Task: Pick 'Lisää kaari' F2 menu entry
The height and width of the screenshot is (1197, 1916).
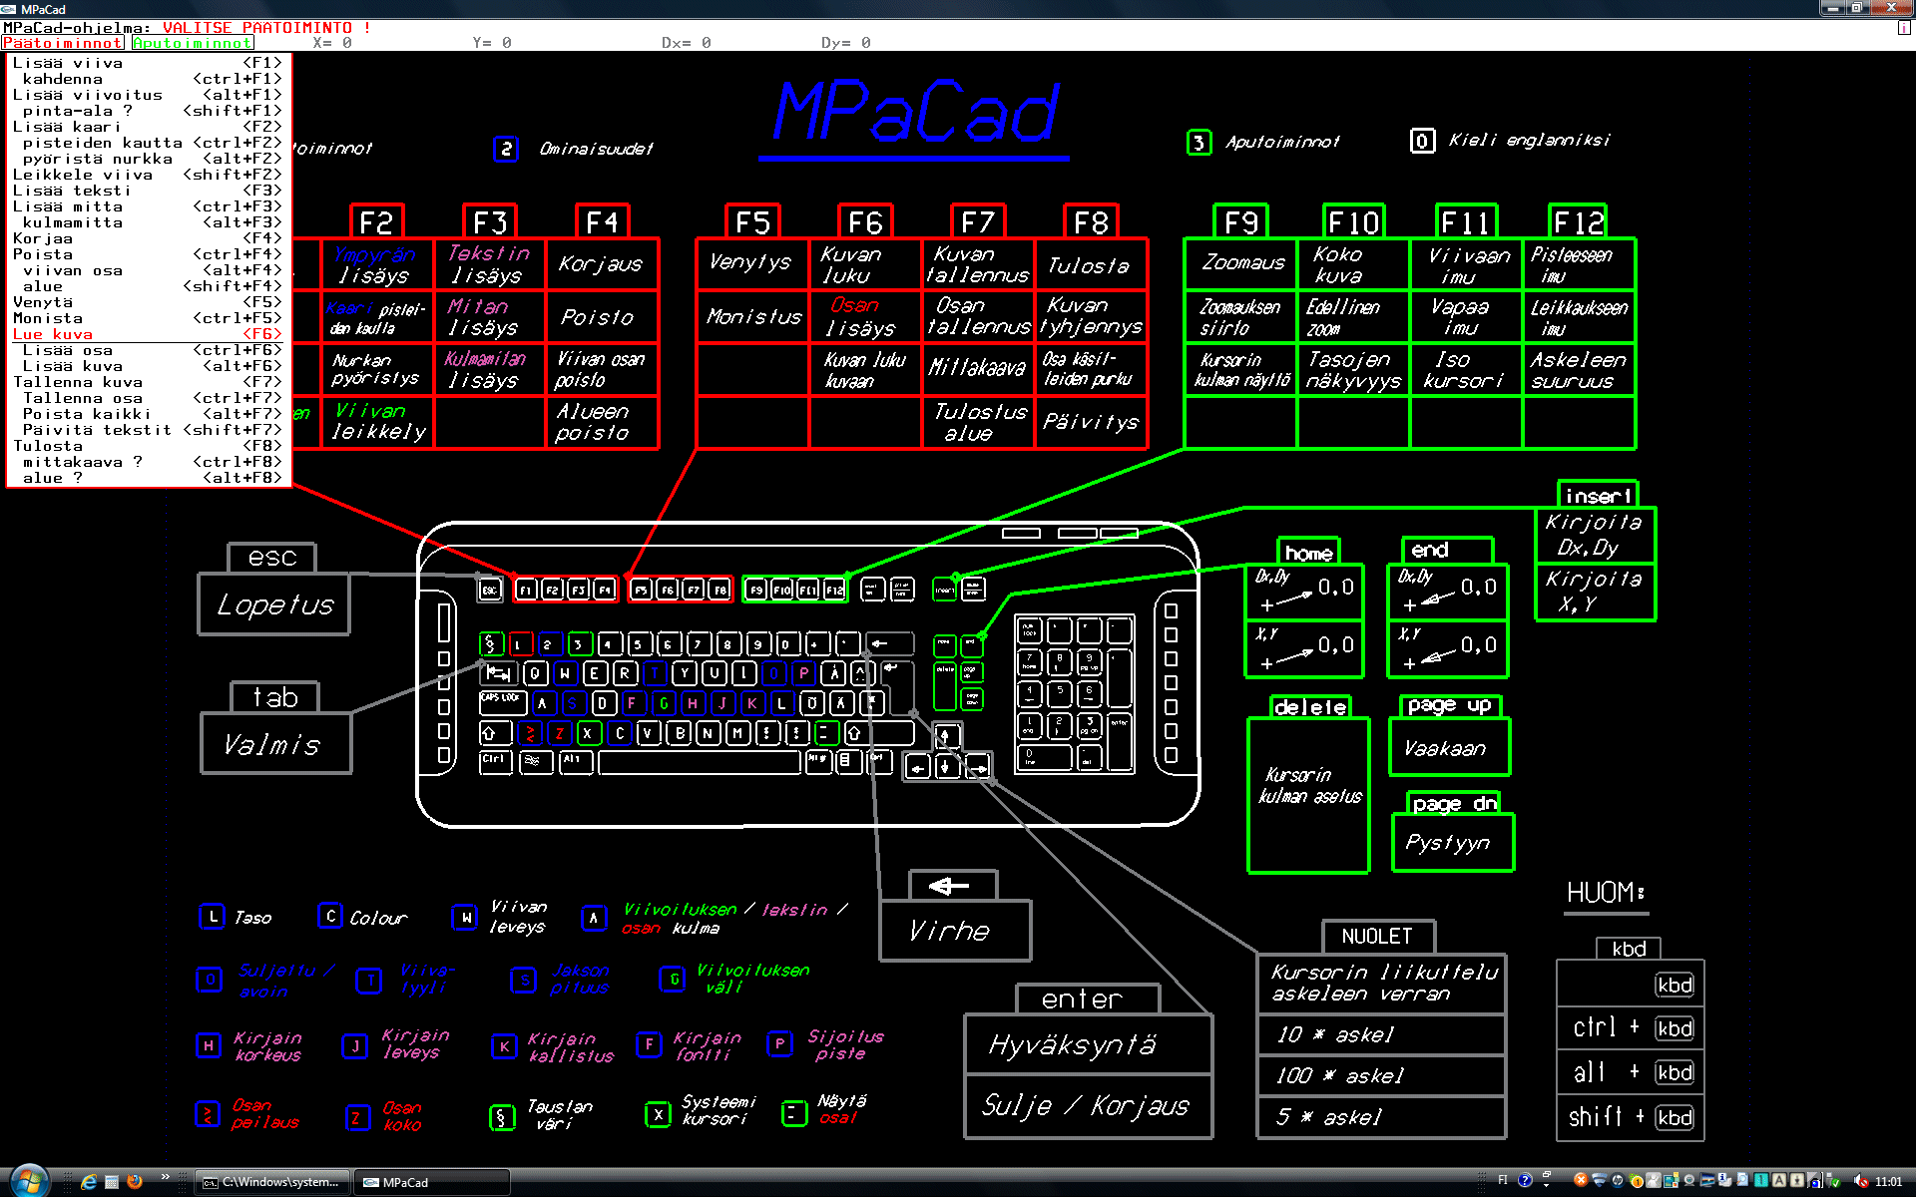Action: pos(148,127)
